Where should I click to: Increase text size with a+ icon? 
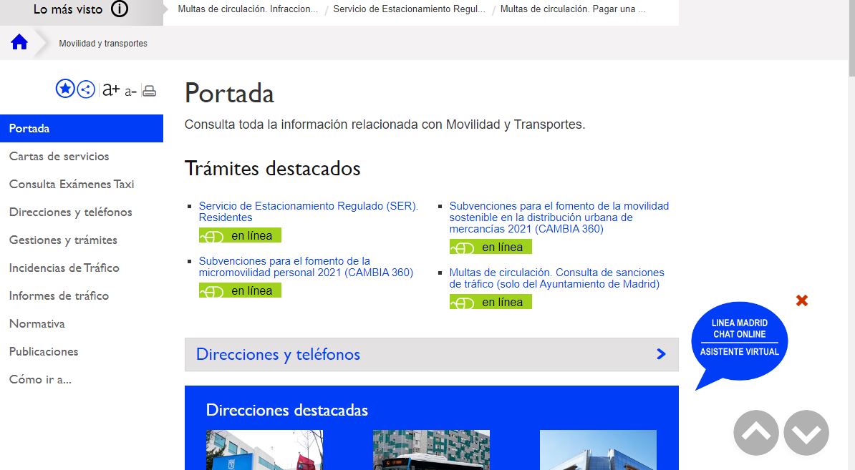(x=110, y=89)
